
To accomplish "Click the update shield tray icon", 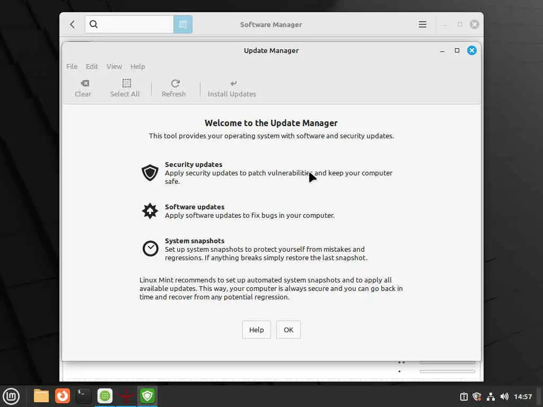I will [477, 396].
